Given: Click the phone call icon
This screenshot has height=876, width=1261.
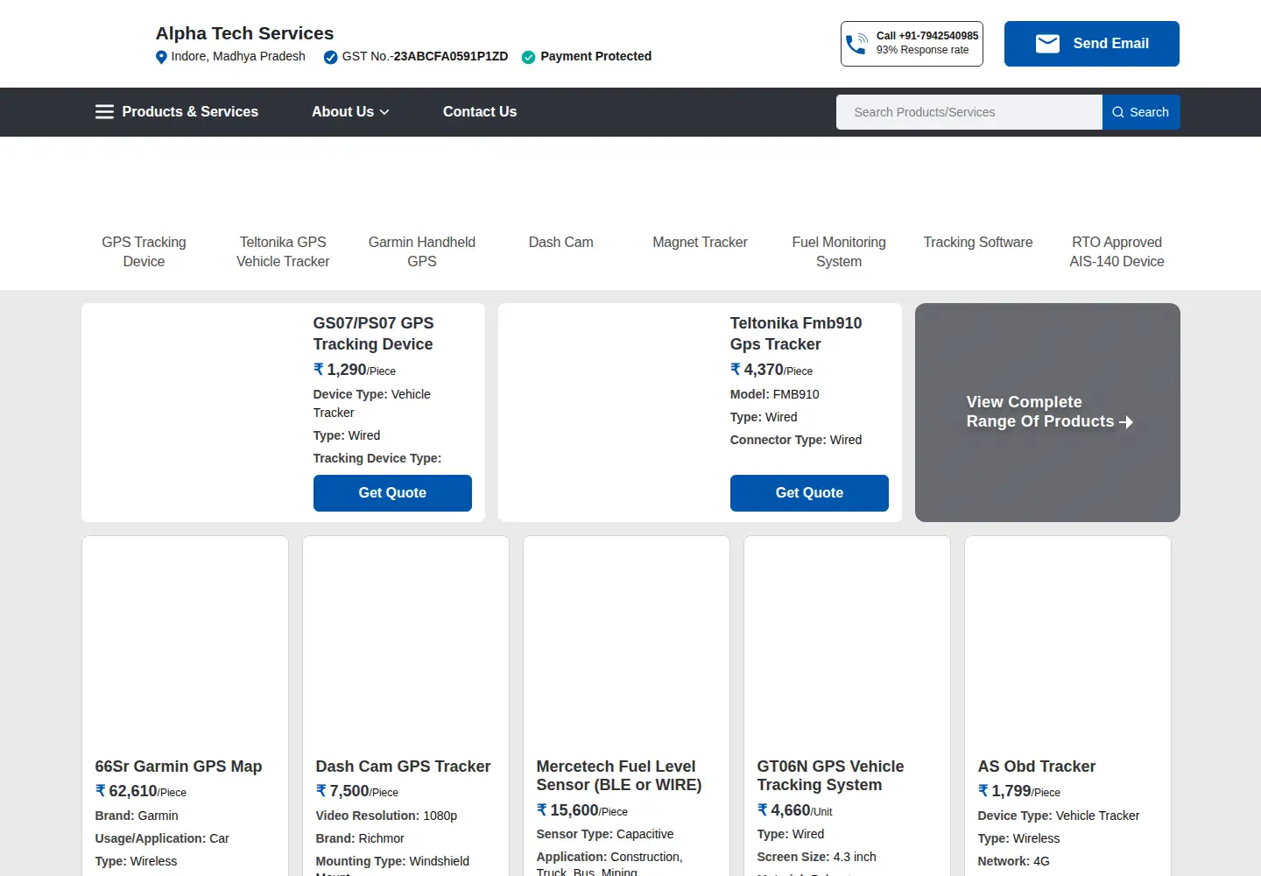Looking at the screenshot, I should click(x=856, y=44).
